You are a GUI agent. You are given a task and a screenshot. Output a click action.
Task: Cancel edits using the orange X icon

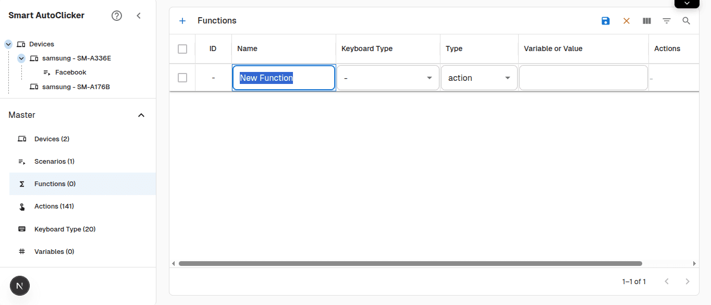coord(626,21)
